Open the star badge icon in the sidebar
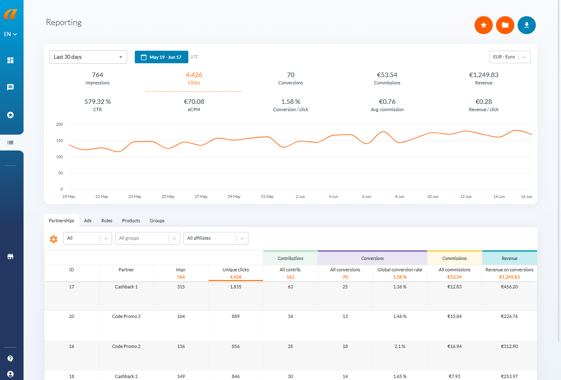The height and width of the screenshot is (380, 561). coord(11,115)
